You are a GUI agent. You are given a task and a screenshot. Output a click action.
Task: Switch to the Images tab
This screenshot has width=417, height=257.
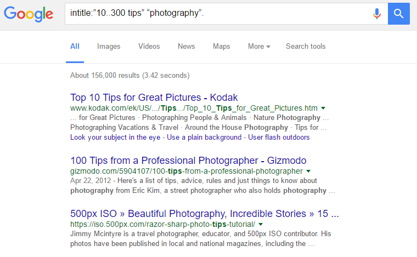[x=109, y=47]
